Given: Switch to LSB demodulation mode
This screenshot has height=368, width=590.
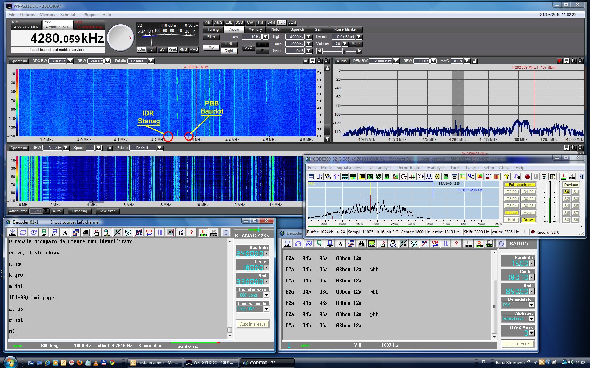Looking at the screenshot, I should pyautogui.click(x=229, y=22).
